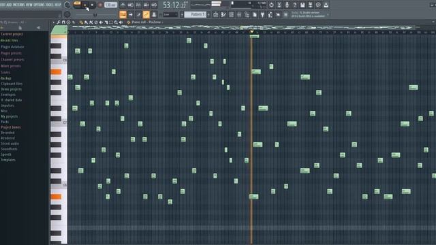This screenshot has height=245, width=436.
Task: Open the HELP menu
Action: coord(57,5)
